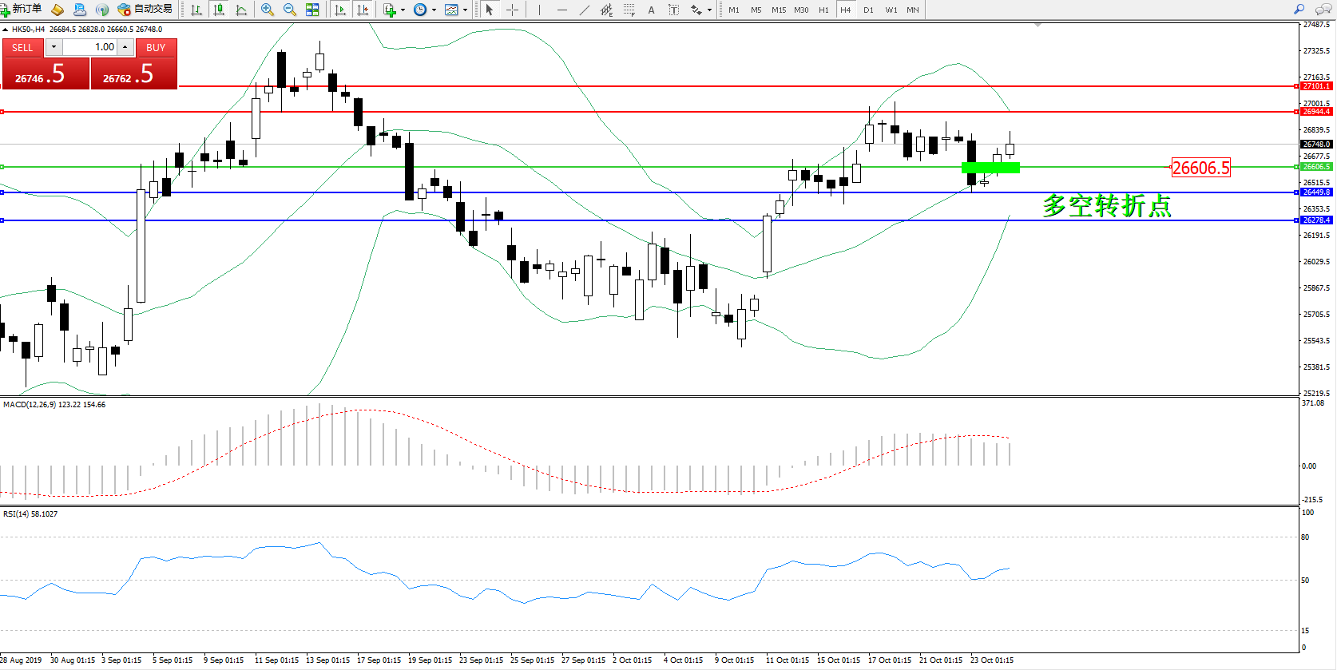Tile chart windows with the grid icon
Image resolution: width=1337 pixels, height=670 pixels.
[312, 10]
